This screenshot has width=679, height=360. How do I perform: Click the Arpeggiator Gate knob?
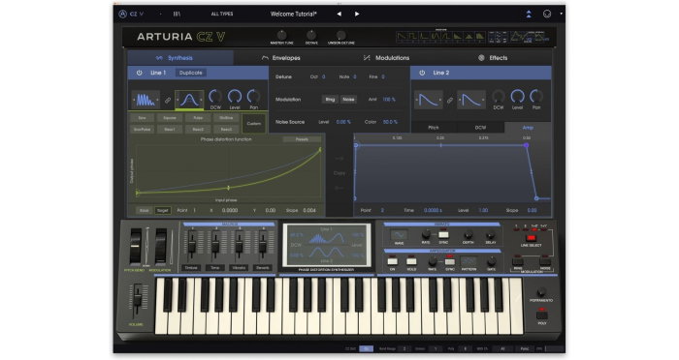492,262
